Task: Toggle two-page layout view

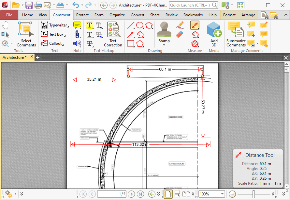Action: tap(186, 194)
